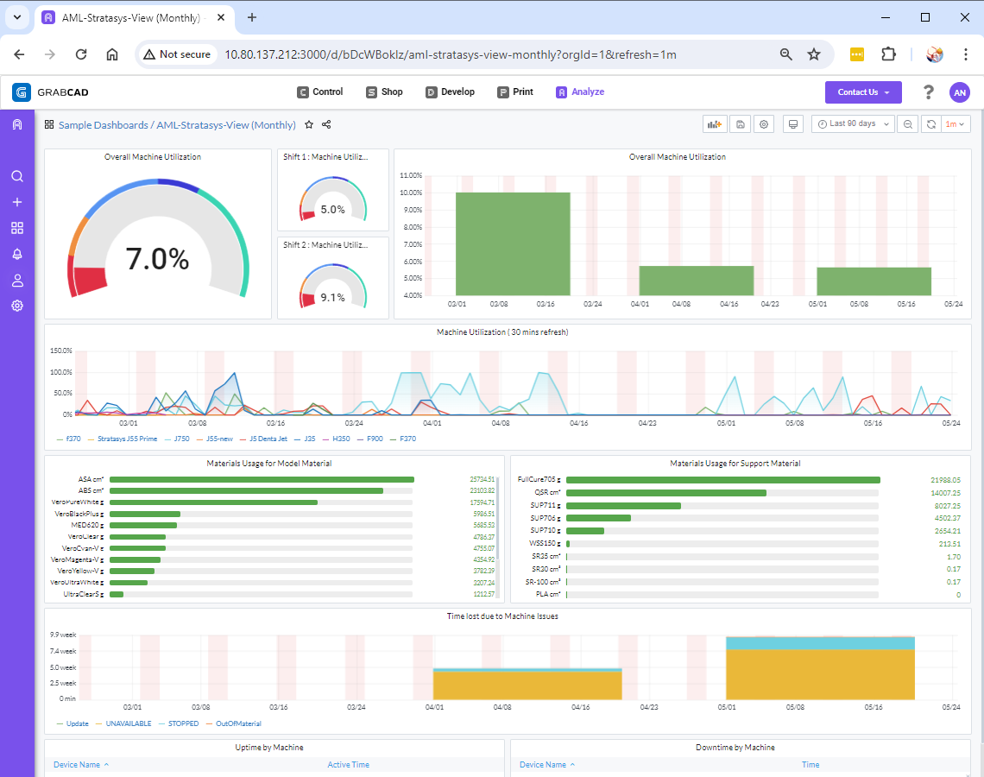
Task: Open the 1m refresh interval dropdown
Action: tap(956, 124)
